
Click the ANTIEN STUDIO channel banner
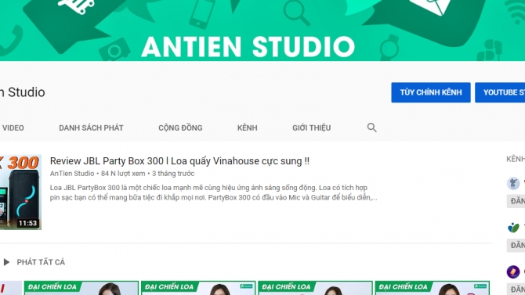[262, 31]
